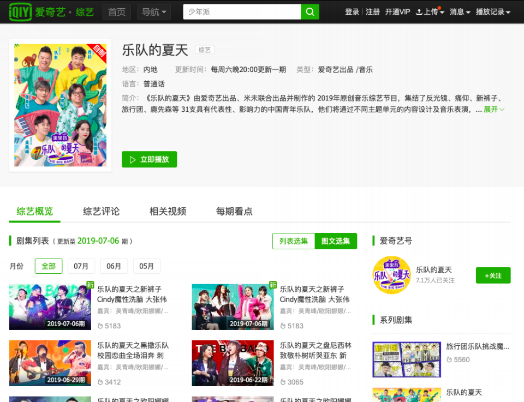Expand the show description with 展开
524x402 pixels.
pos(494,110)
